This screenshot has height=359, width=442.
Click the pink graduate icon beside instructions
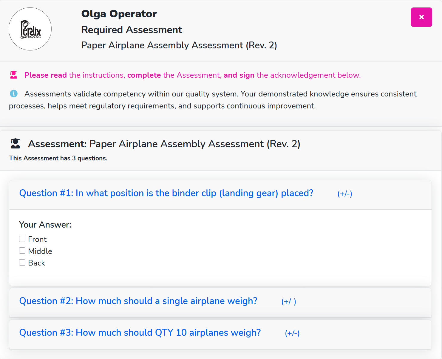[14, 75]
